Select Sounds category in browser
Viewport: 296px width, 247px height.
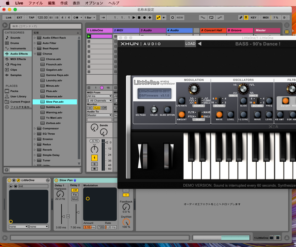click(15, 38)
